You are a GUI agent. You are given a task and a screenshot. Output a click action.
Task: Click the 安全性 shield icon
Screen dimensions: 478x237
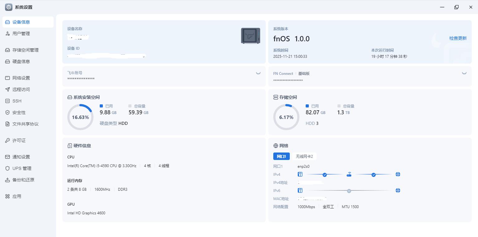click(7, 112)
